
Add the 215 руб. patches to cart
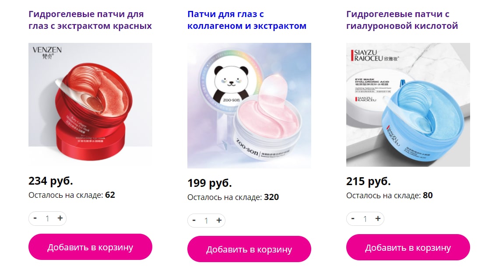pos(408,247)
